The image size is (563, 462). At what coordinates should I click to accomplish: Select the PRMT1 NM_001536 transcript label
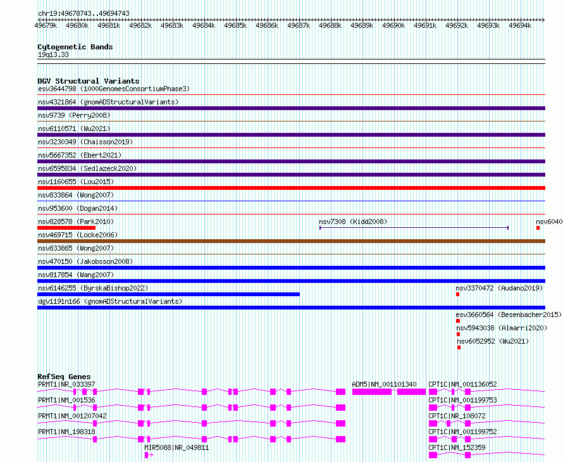point(66,400)
